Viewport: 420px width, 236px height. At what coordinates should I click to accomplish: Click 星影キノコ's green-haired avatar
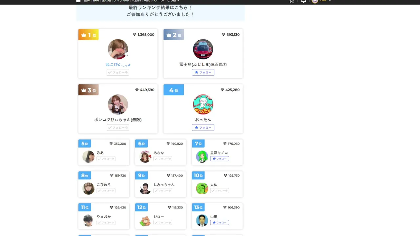[202, 156]
